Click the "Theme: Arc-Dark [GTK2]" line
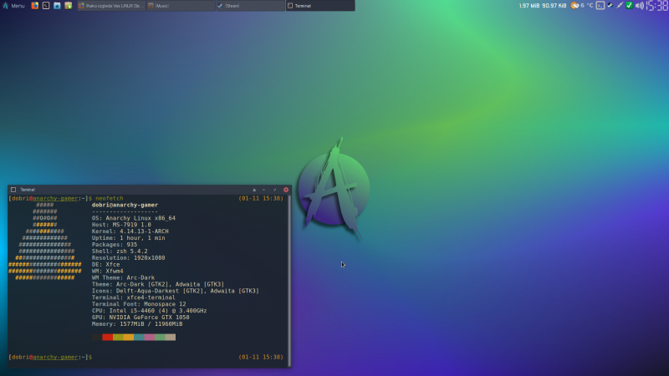 point(158,284)
